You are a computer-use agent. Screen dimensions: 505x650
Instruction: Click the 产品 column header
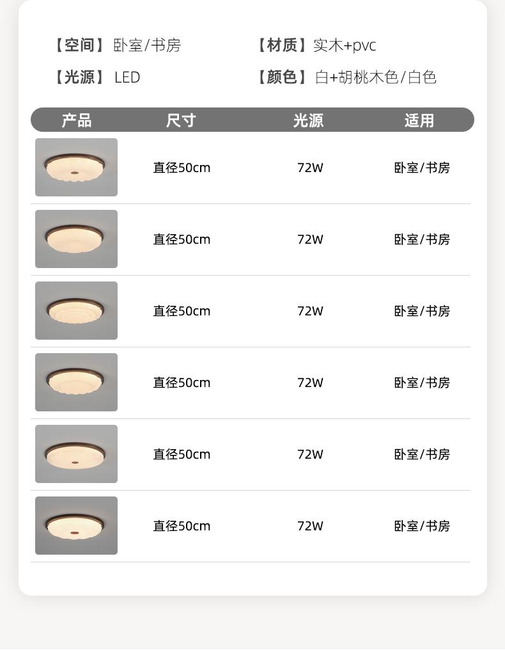pyautogui.click(x=77, y=120)
